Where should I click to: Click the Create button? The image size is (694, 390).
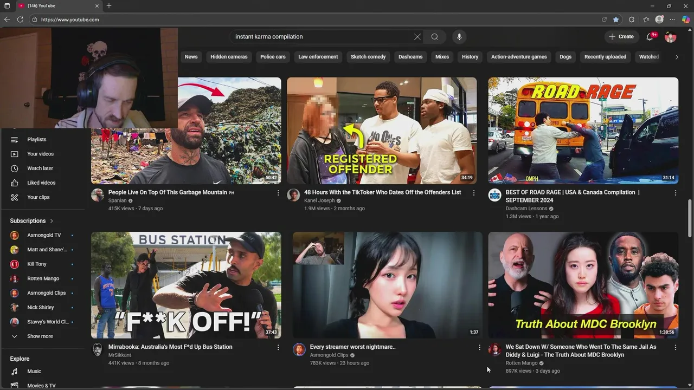pyautogui.click(x=621, y=37)
